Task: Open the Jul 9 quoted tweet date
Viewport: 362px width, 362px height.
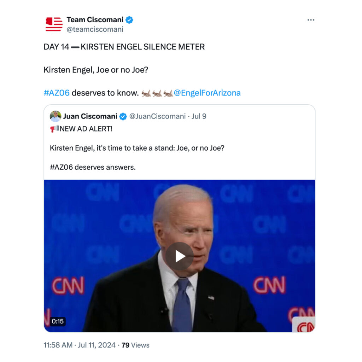Action: (199, 116)
